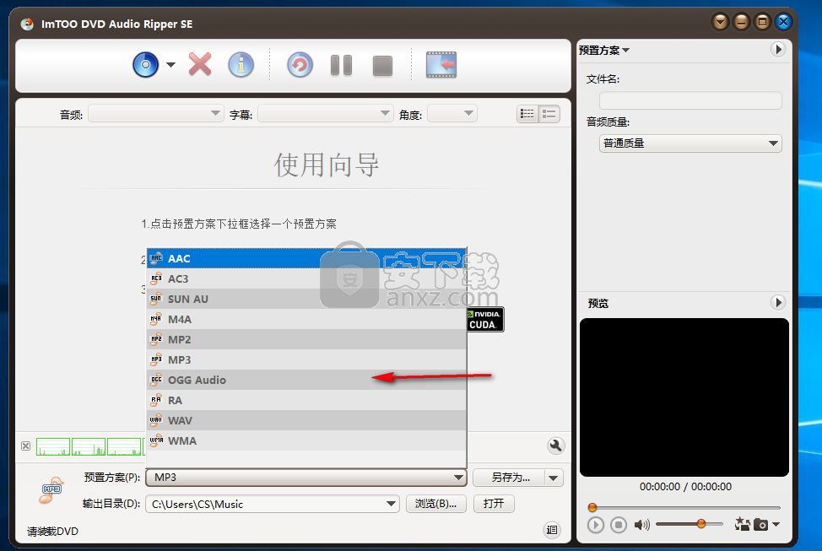Start ripping with the convert icon
Image resolution: width=822 pixels, height=551 pixels.
(x=300, y=65)
